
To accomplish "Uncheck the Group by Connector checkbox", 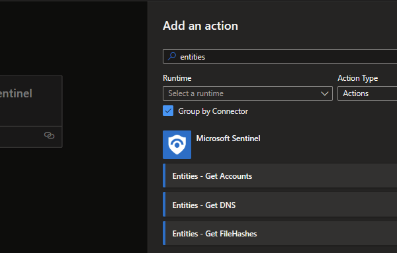I will (x=168, y=111).
